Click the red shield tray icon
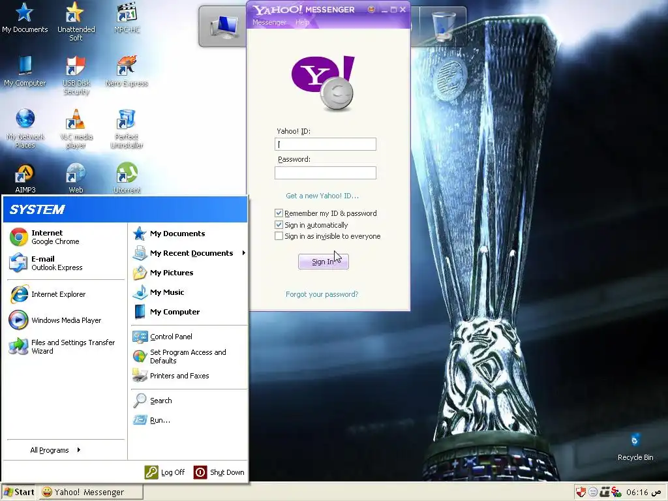Screen dimensions: 668x501 tap(580, 492)
